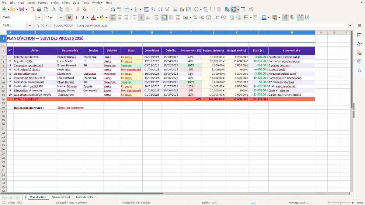Toggle Wrap Text
The height and width of the screenshot is (205, 365).
[156, 18]
